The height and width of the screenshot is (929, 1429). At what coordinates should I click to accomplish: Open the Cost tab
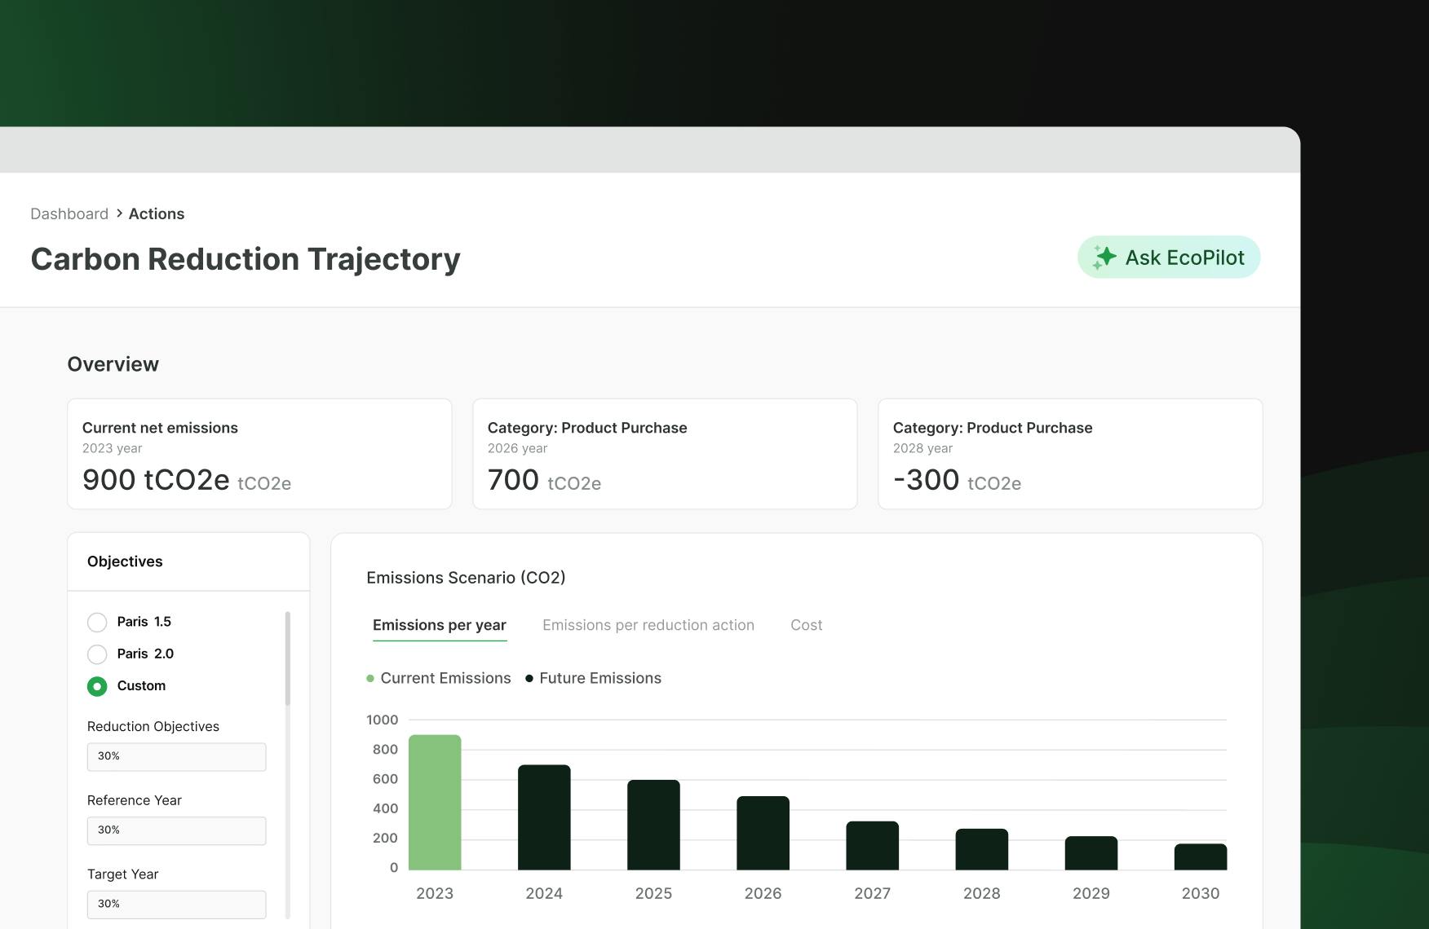coord(806,625)
